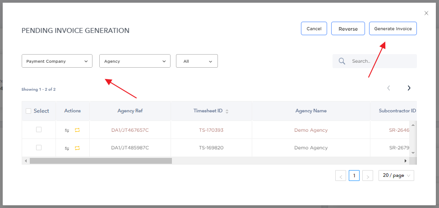Open the All filter dropdown
The image size is (439, 208).
coord(197,61)
